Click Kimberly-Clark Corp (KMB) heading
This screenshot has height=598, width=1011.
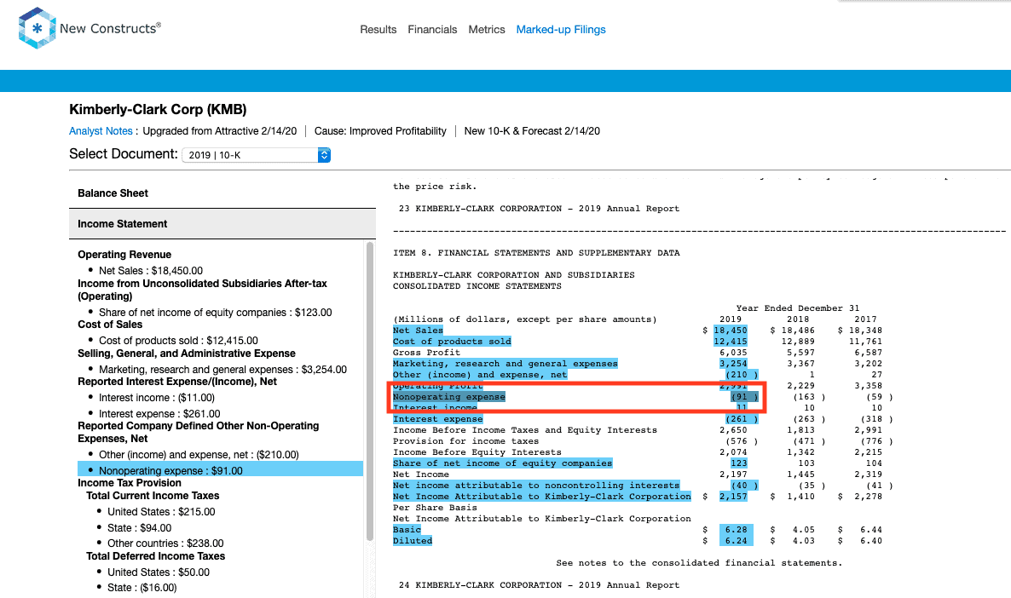tap(158, 110)
